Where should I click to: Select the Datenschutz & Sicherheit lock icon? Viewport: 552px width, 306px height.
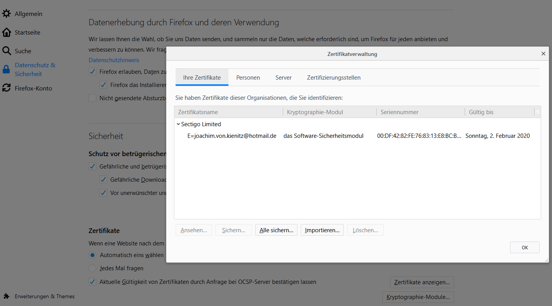tap(6, 70)
